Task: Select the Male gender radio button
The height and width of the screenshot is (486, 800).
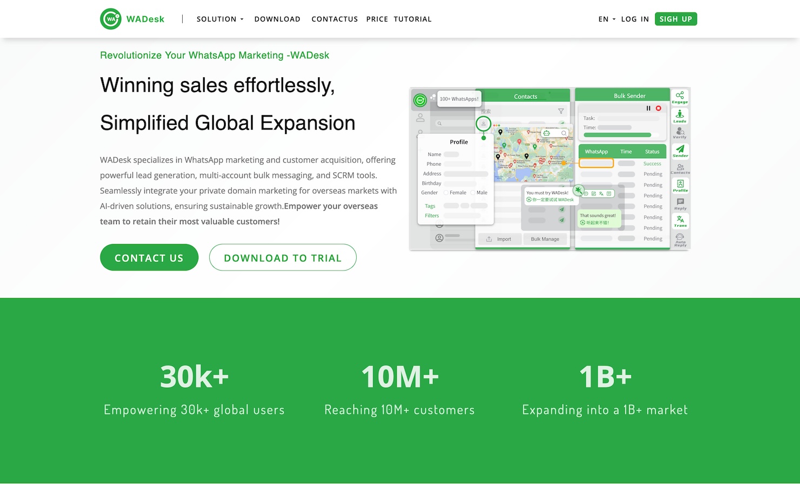Action: coord(473,192)
